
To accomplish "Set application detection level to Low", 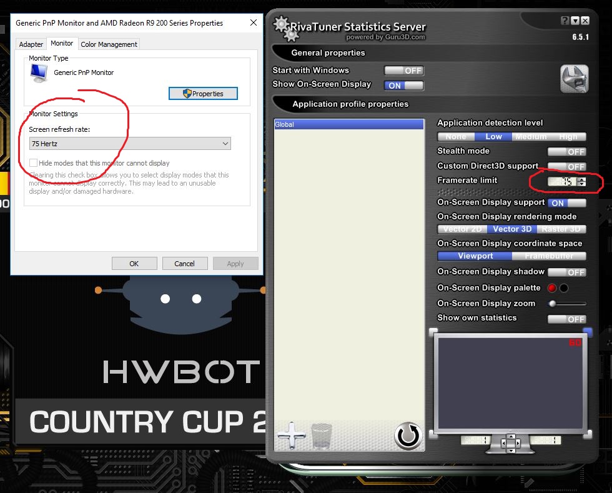I will pyautogui.click(x=493, y=137).
